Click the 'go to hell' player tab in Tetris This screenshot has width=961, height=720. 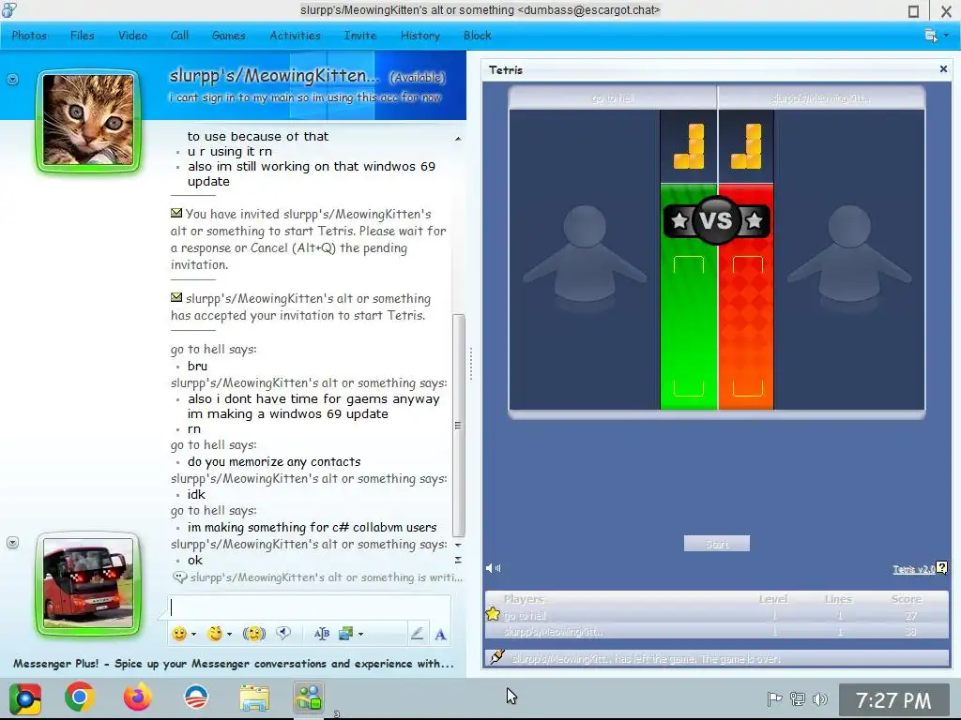613,97
